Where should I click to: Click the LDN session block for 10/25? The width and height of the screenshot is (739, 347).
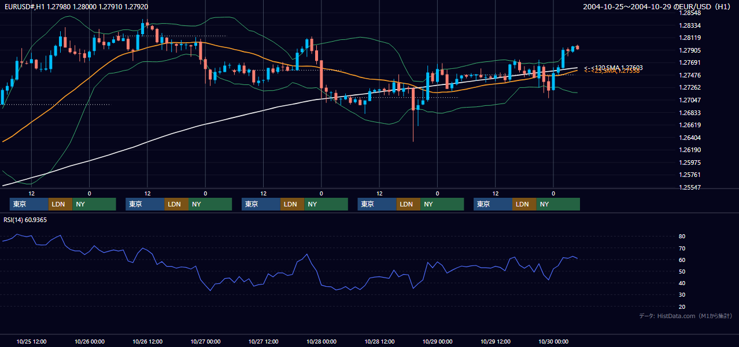[x=60, y=204]
